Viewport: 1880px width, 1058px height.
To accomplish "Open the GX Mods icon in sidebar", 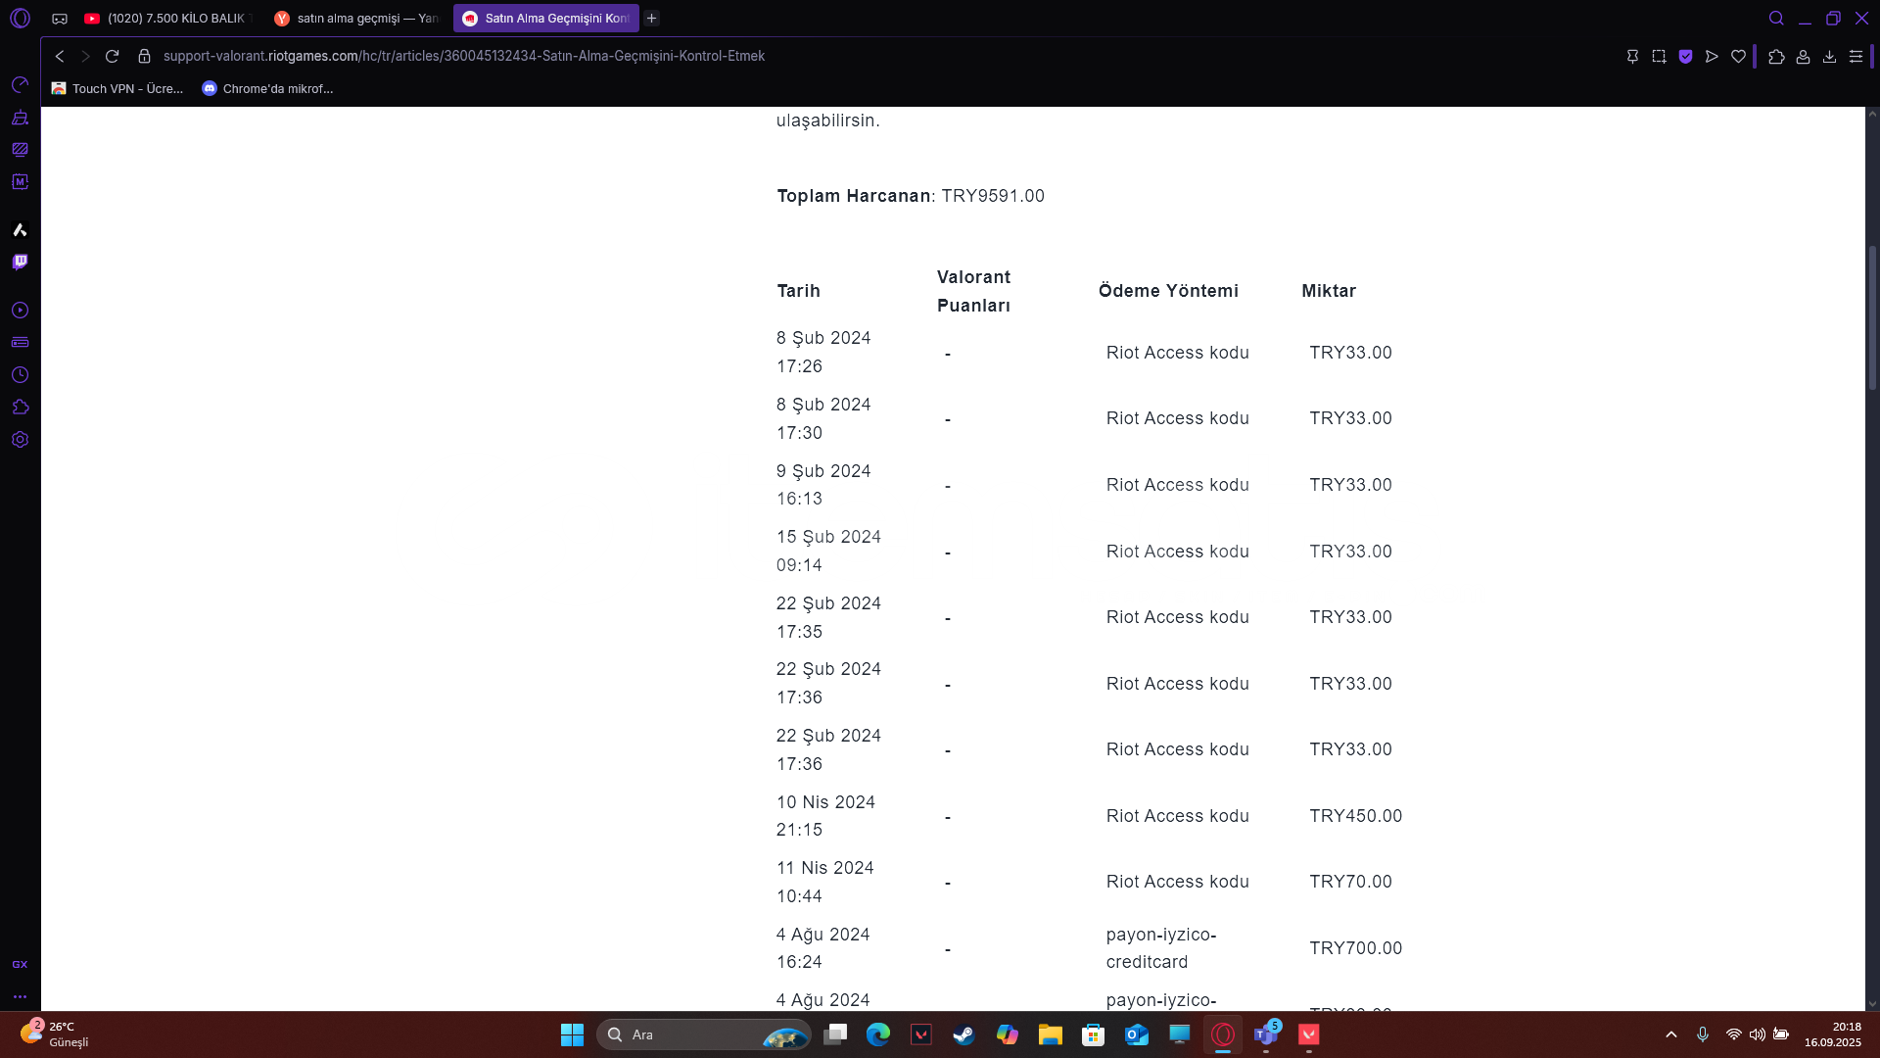I will [x=20, y=182].
